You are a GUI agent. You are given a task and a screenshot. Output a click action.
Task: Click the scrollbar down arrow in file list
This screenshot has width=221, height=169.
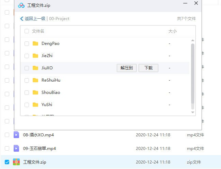(193, 112)
